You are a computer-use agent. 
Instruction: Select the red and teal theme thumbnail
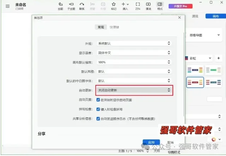[x=214, y=82]
